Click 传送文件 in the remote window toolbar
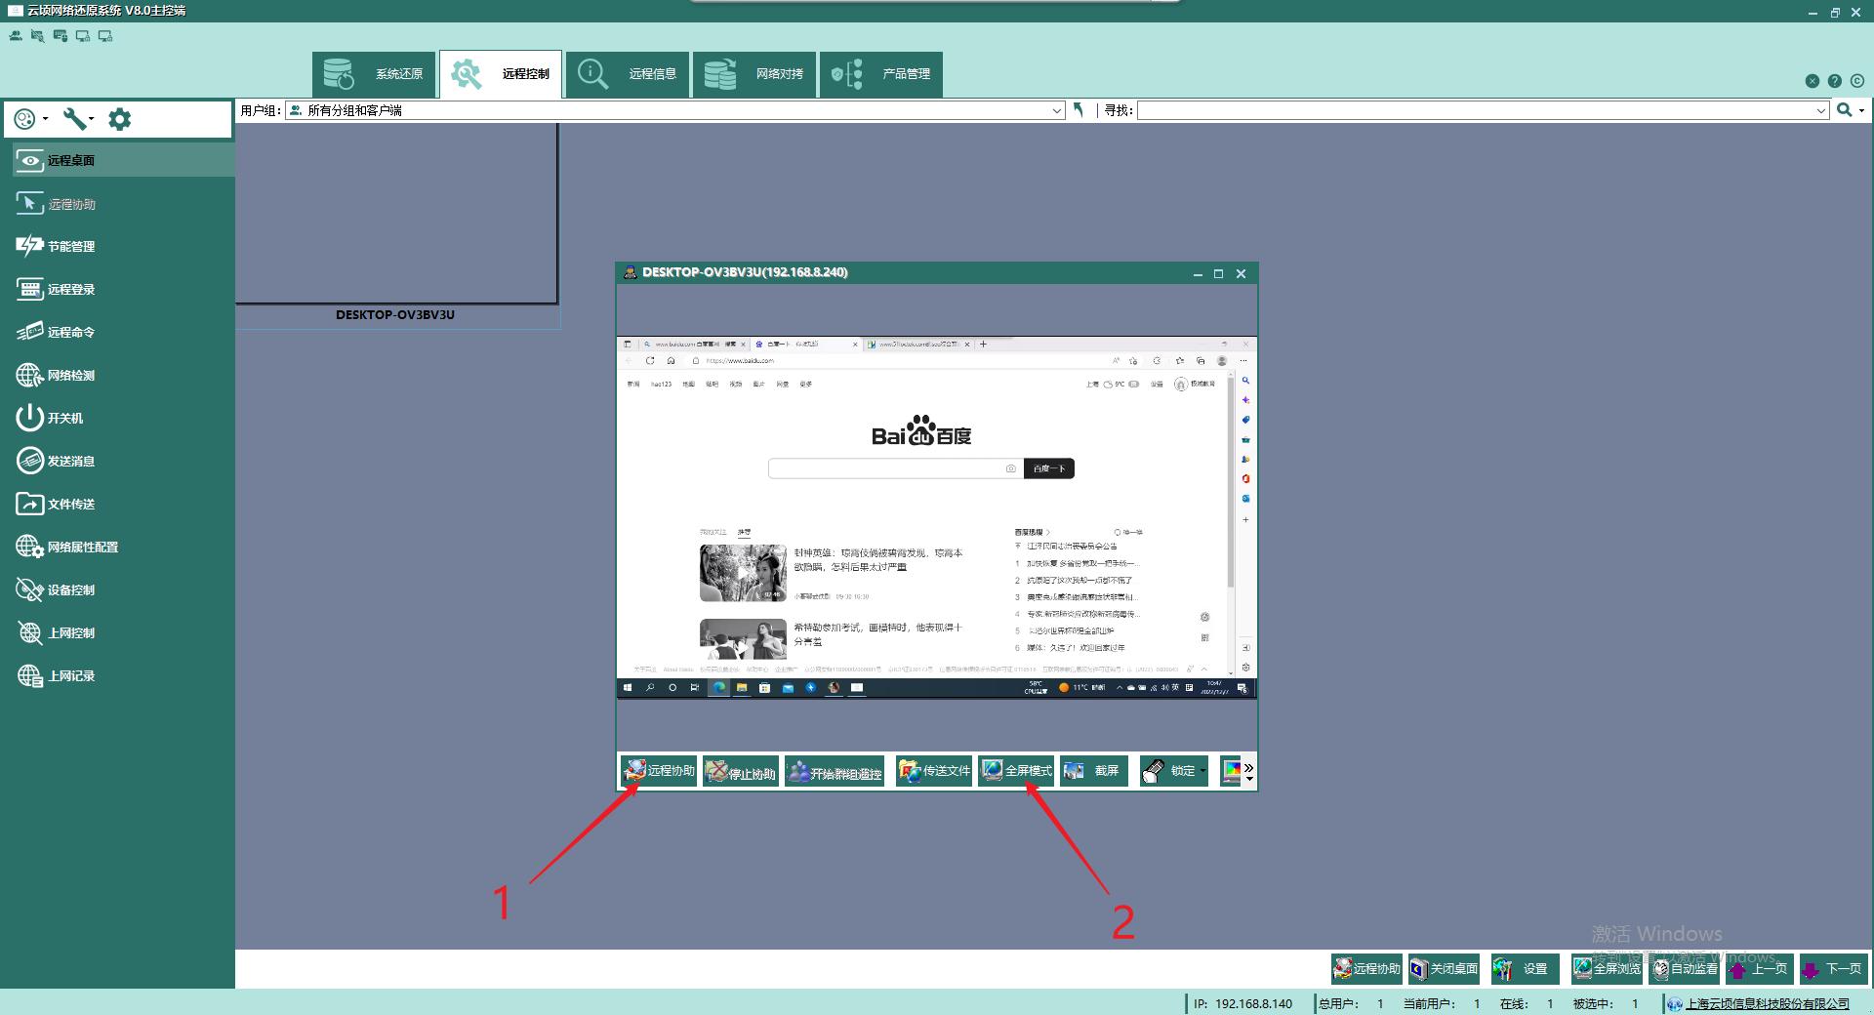1874x1015 pixels. [934, 771]
